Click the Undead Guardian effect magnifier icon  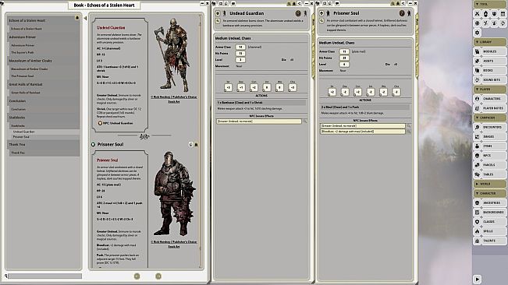coord(305,121)
